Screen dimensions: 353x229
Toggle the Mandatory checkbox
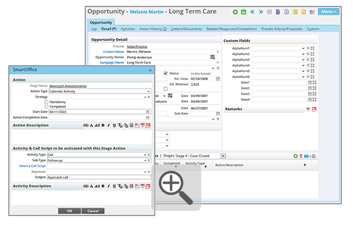[46, 102]
